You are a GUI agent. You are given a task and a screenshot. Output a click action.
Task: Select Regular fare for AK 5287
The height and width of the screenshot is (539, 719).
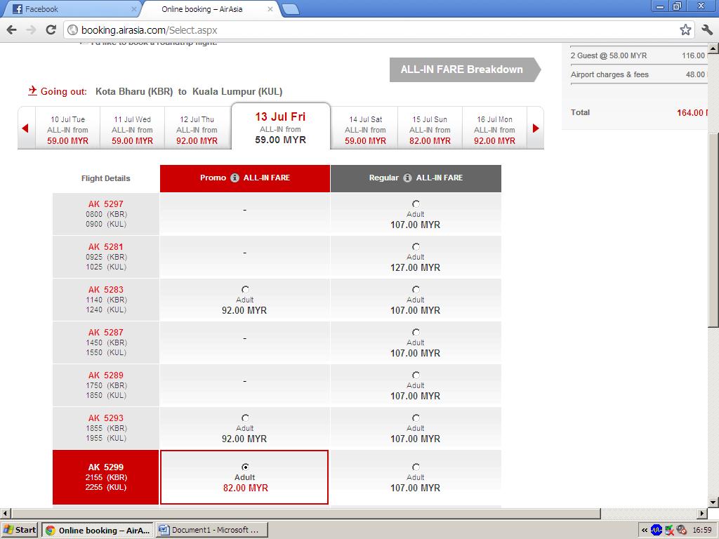[x=416, y=332]
